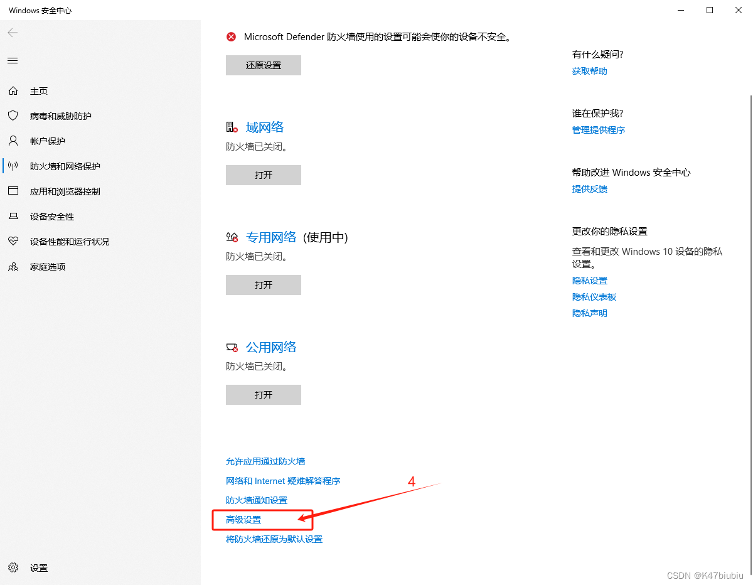Click the public network icon
Viewport: 753px width, 585px height.
(232, 347)
